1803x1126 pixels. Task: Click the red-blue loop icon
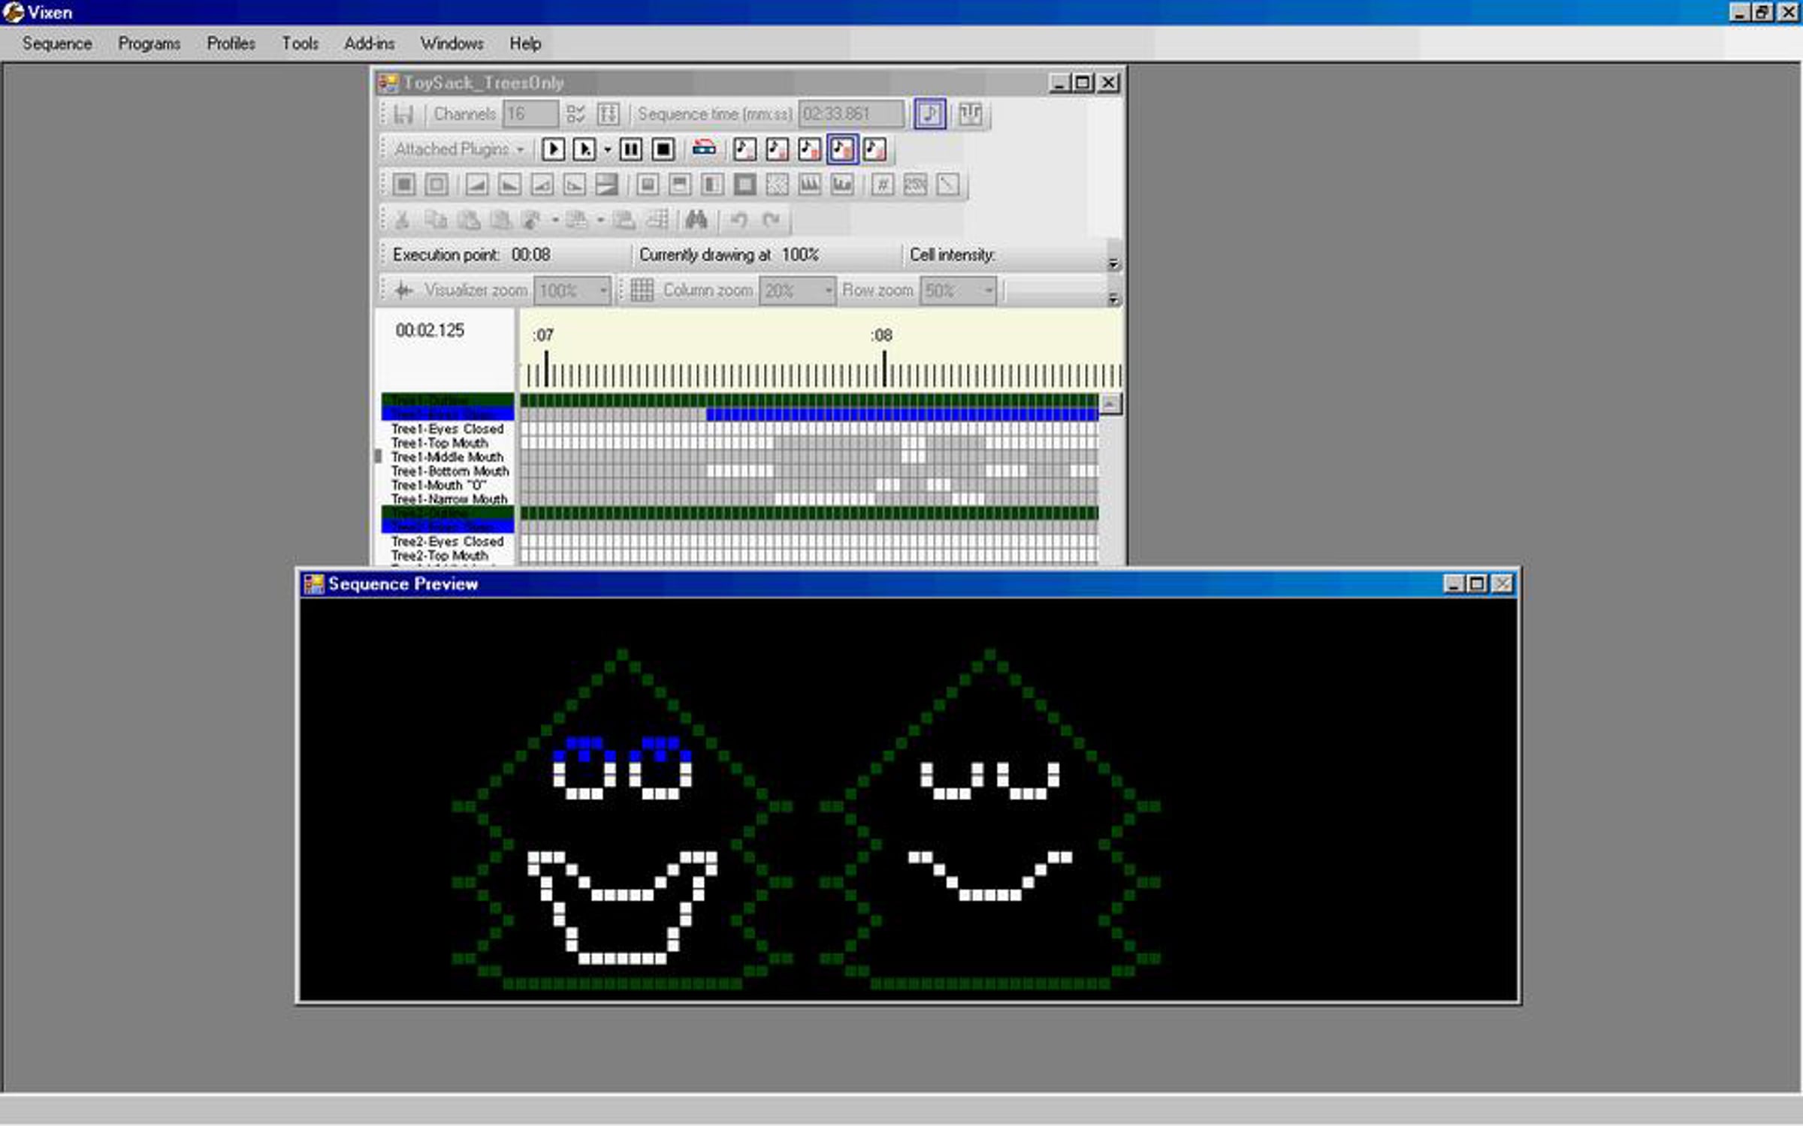click(x=704, y=149)
